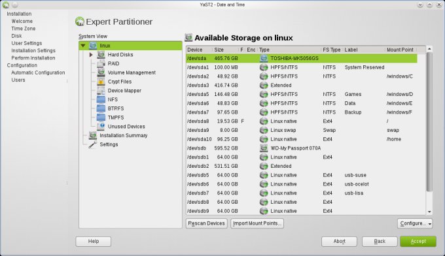Viewport: 445px width, 256px height.
Task: Click the partition icon in /dev/sda1 row
Action: point(264,67)
